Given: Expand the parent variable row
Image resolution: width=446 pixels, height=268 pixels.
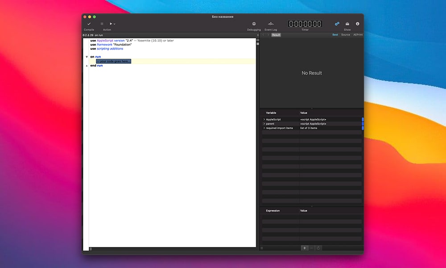Looking at the screenshot, I should click(264, 124).
